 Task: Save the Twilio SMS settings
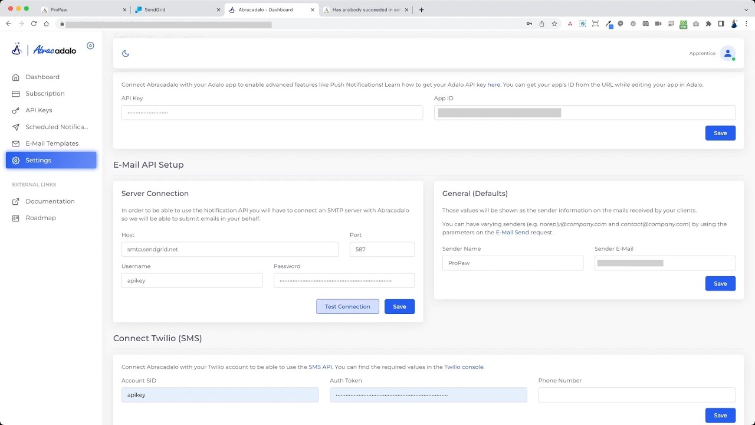coord(720,415)
